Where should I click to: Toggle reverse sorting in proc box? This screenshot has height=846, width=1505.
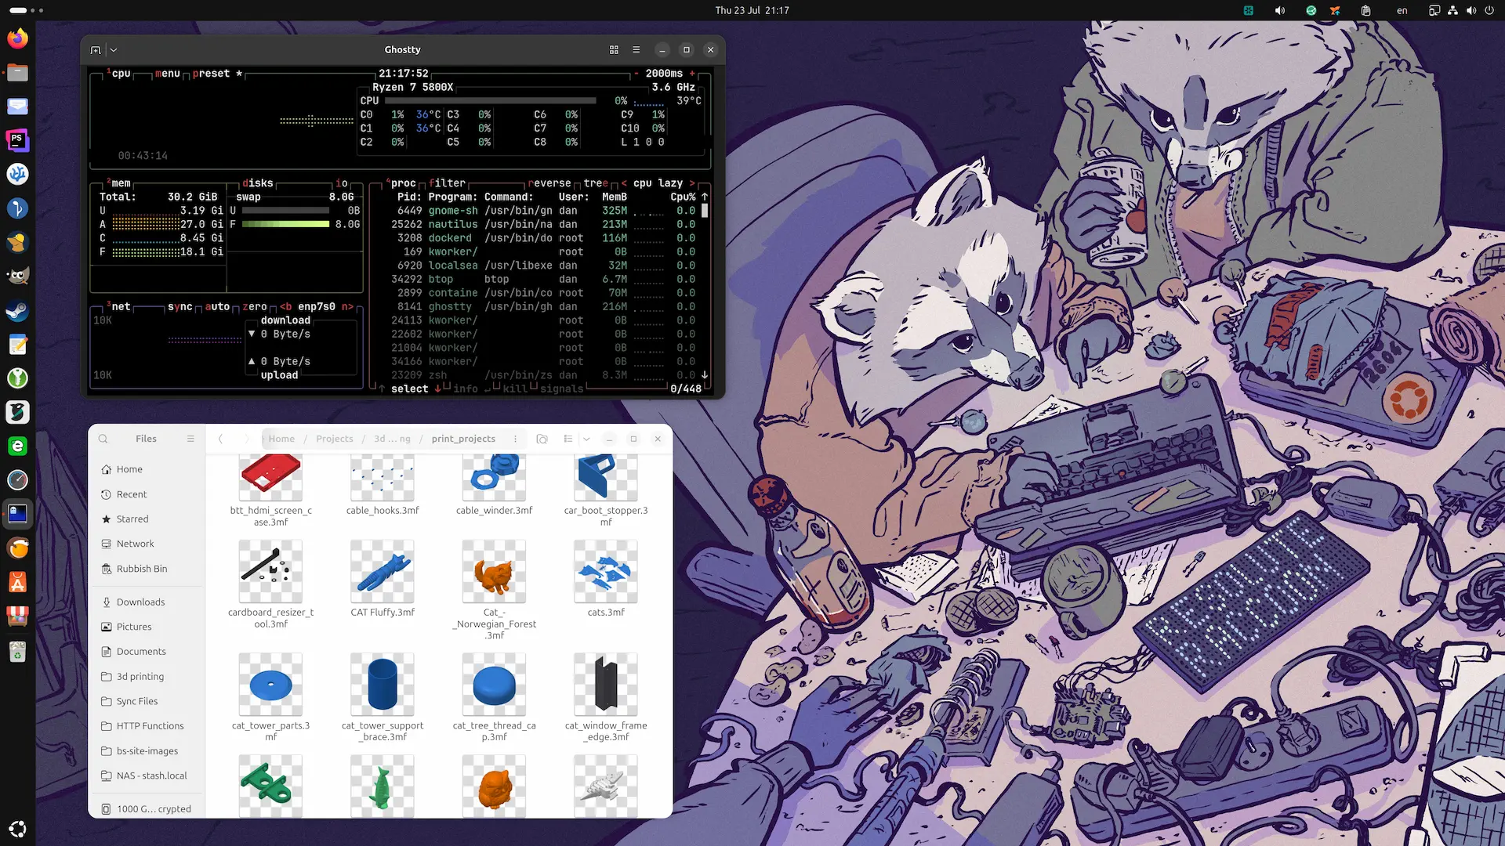click(549, 183)
